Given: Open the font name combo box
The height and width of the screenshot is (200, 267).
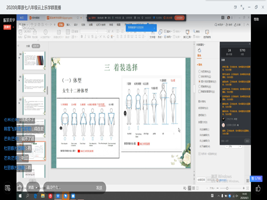Looking at the screenshot, I should (x=89, y=31).
